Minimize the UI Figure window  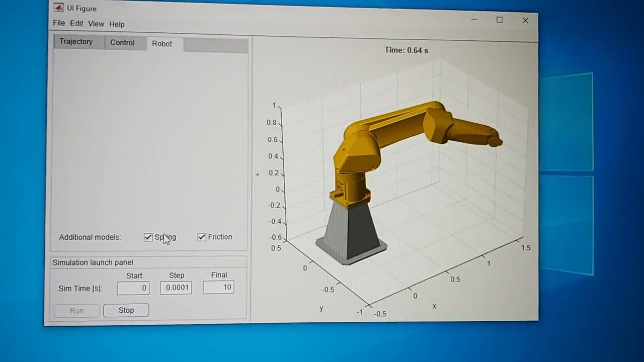pos(474,19)
